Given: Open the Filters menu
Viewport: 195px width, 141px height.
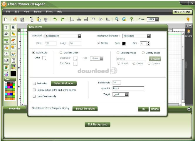Looking at the screenshot, I should point(49,11).
